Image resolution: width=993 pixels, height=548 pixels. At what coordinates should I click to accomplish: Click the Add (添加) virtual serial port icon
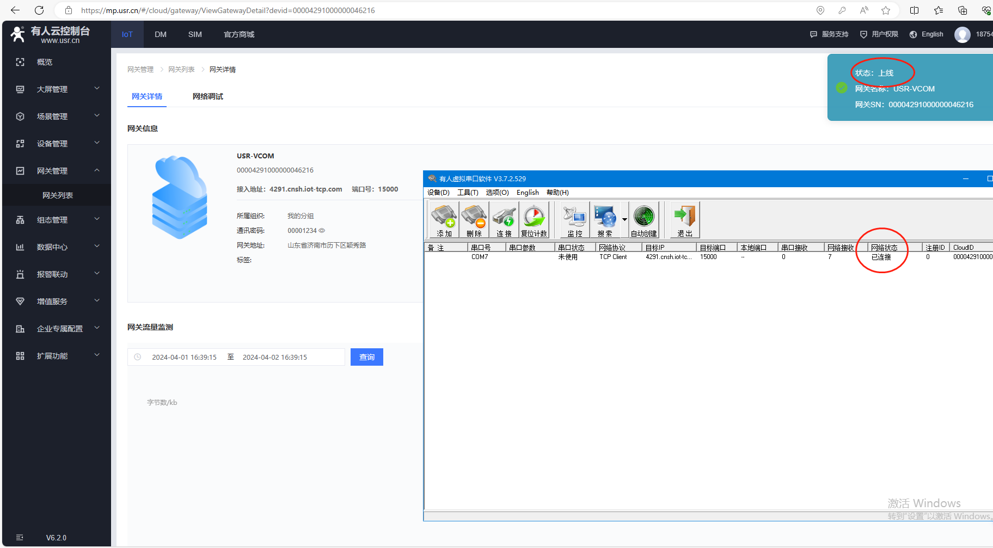tap(444, 220)
